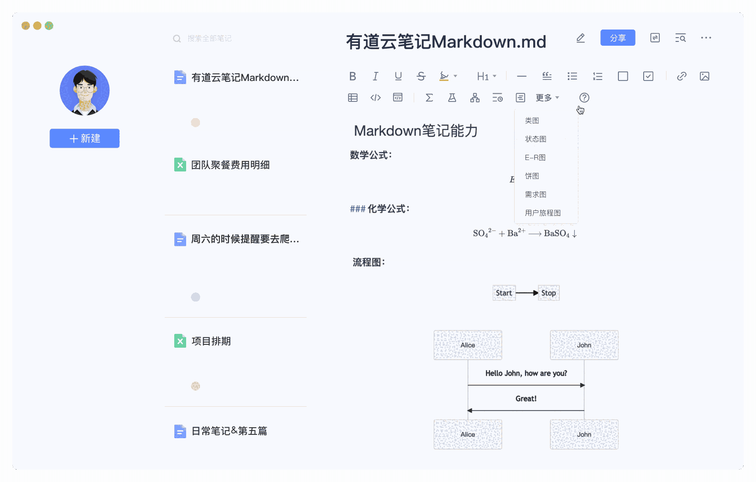Open the Markdown help question icon
The height and width of the screenshot is (482, 756).
coord(584,98)
